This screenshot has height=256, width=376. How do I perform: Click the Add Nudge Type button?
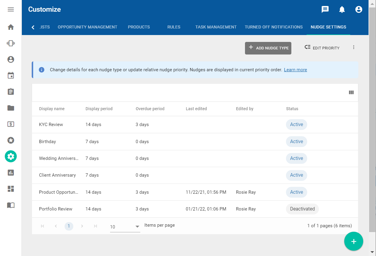268,48
